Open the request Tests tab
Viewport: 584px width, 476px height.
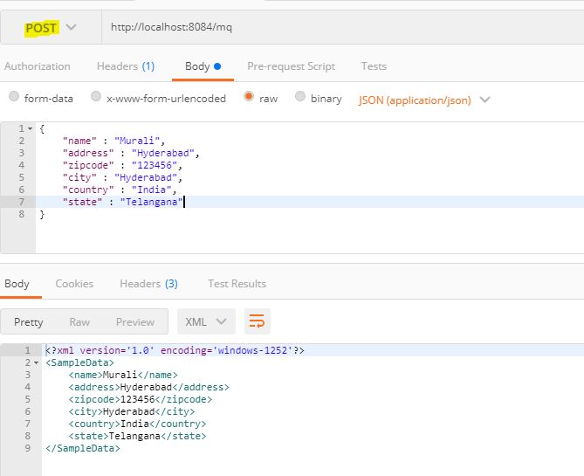pos(374,66)
